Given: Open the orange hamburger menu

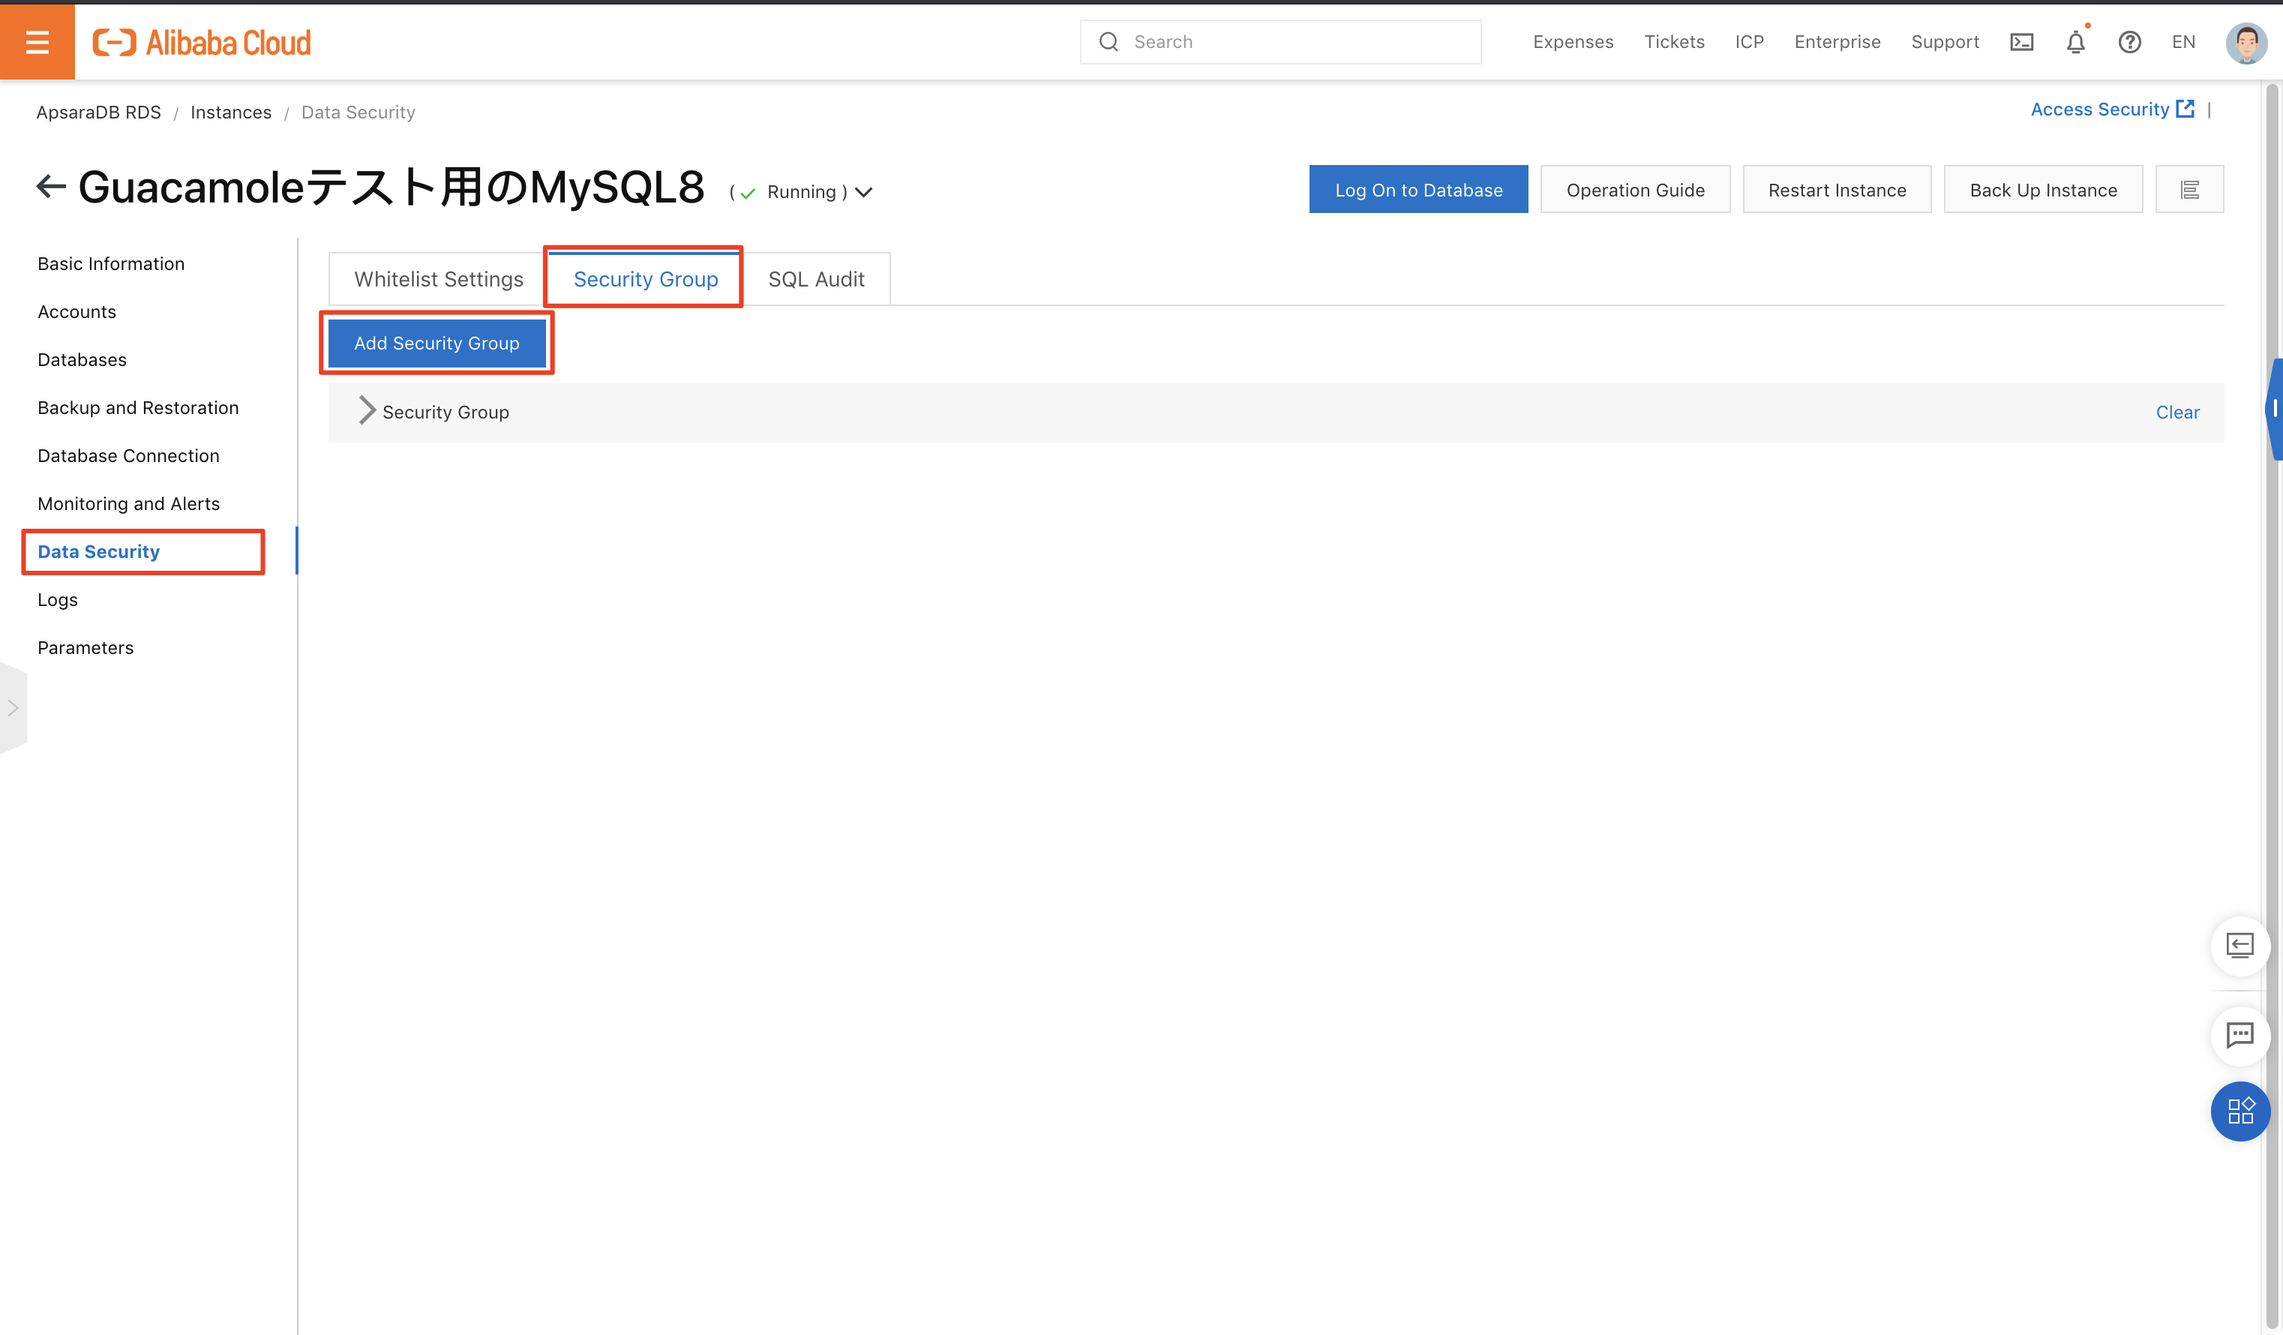Looking at the screenshot, I should point(37,42).
